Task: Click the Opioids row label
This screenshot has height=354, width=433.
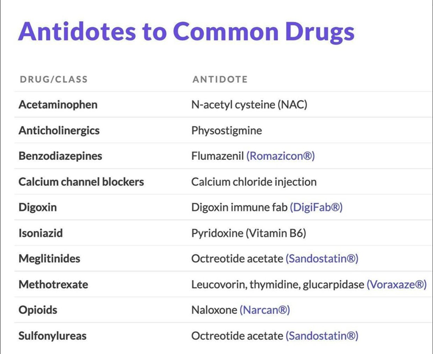Action: click(38, 310)
